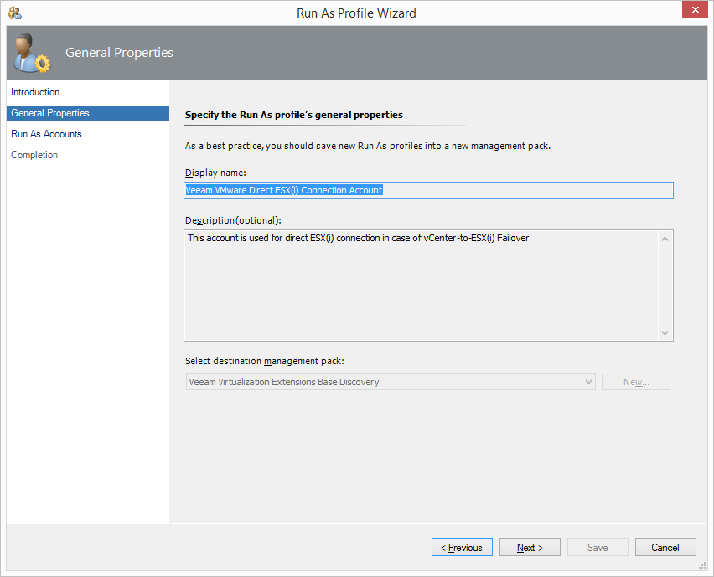Jump to the Completion step

pos(34,155)
